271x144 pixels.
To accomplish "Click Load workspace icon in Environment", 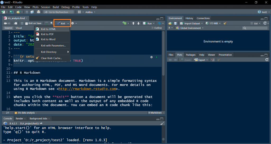I will coord(170,23).
